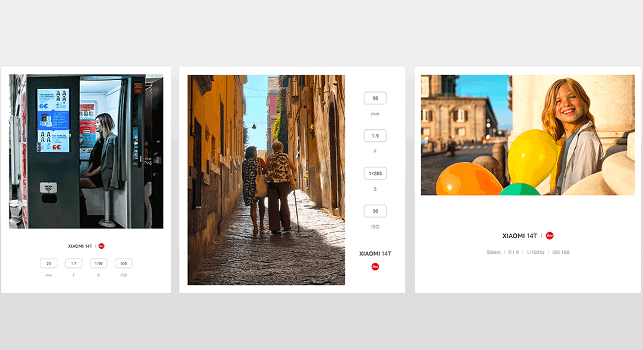The image size is (643, 350).
Task: Click XIAOMI 14T text under photo booth picture
Action: tap(80, 246)
